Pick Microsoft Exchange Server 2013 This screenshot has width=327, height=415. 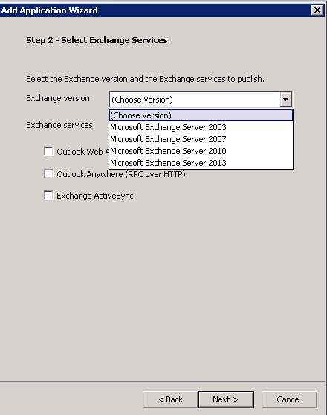click(201, 163)
